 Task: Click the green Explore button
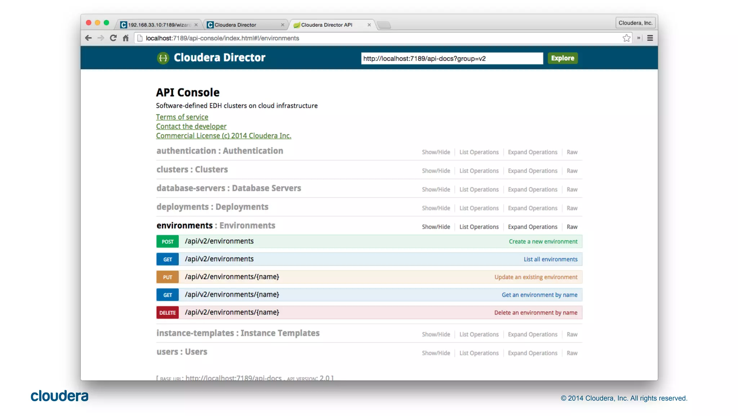[563, 58]
